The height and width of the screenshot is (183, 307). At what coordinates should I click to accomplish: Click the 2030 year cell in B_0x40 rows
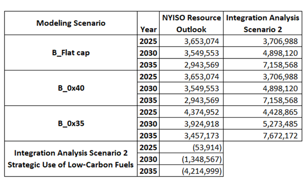coord(148,88)
